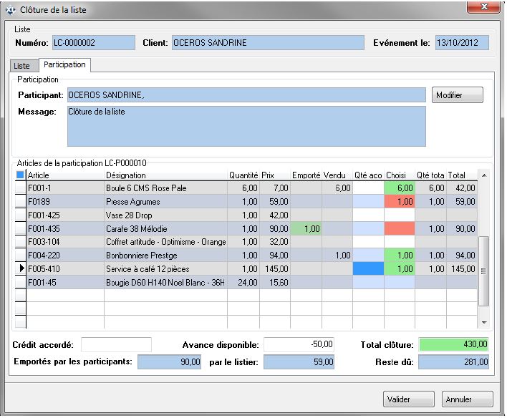Select the red Choisi cell for Presse Agrumes
507x418 pixels.
click(x=399, y=203)
